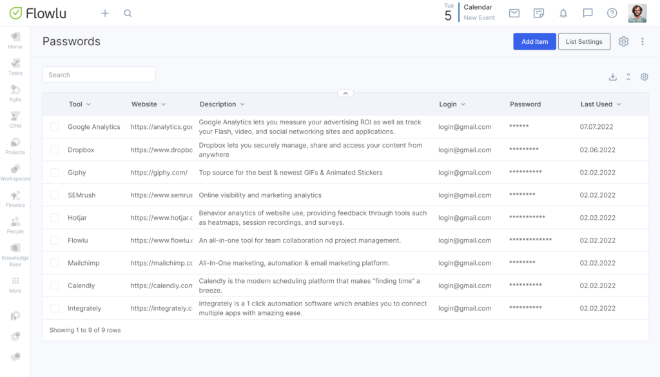Open the notifications bell
Image resolution: width=660 pixels, height=377 pixels.
[x=563, y=13]
